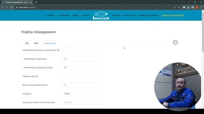Click the site padlock icon
The image size is (204, 114).
coord(17,8)
